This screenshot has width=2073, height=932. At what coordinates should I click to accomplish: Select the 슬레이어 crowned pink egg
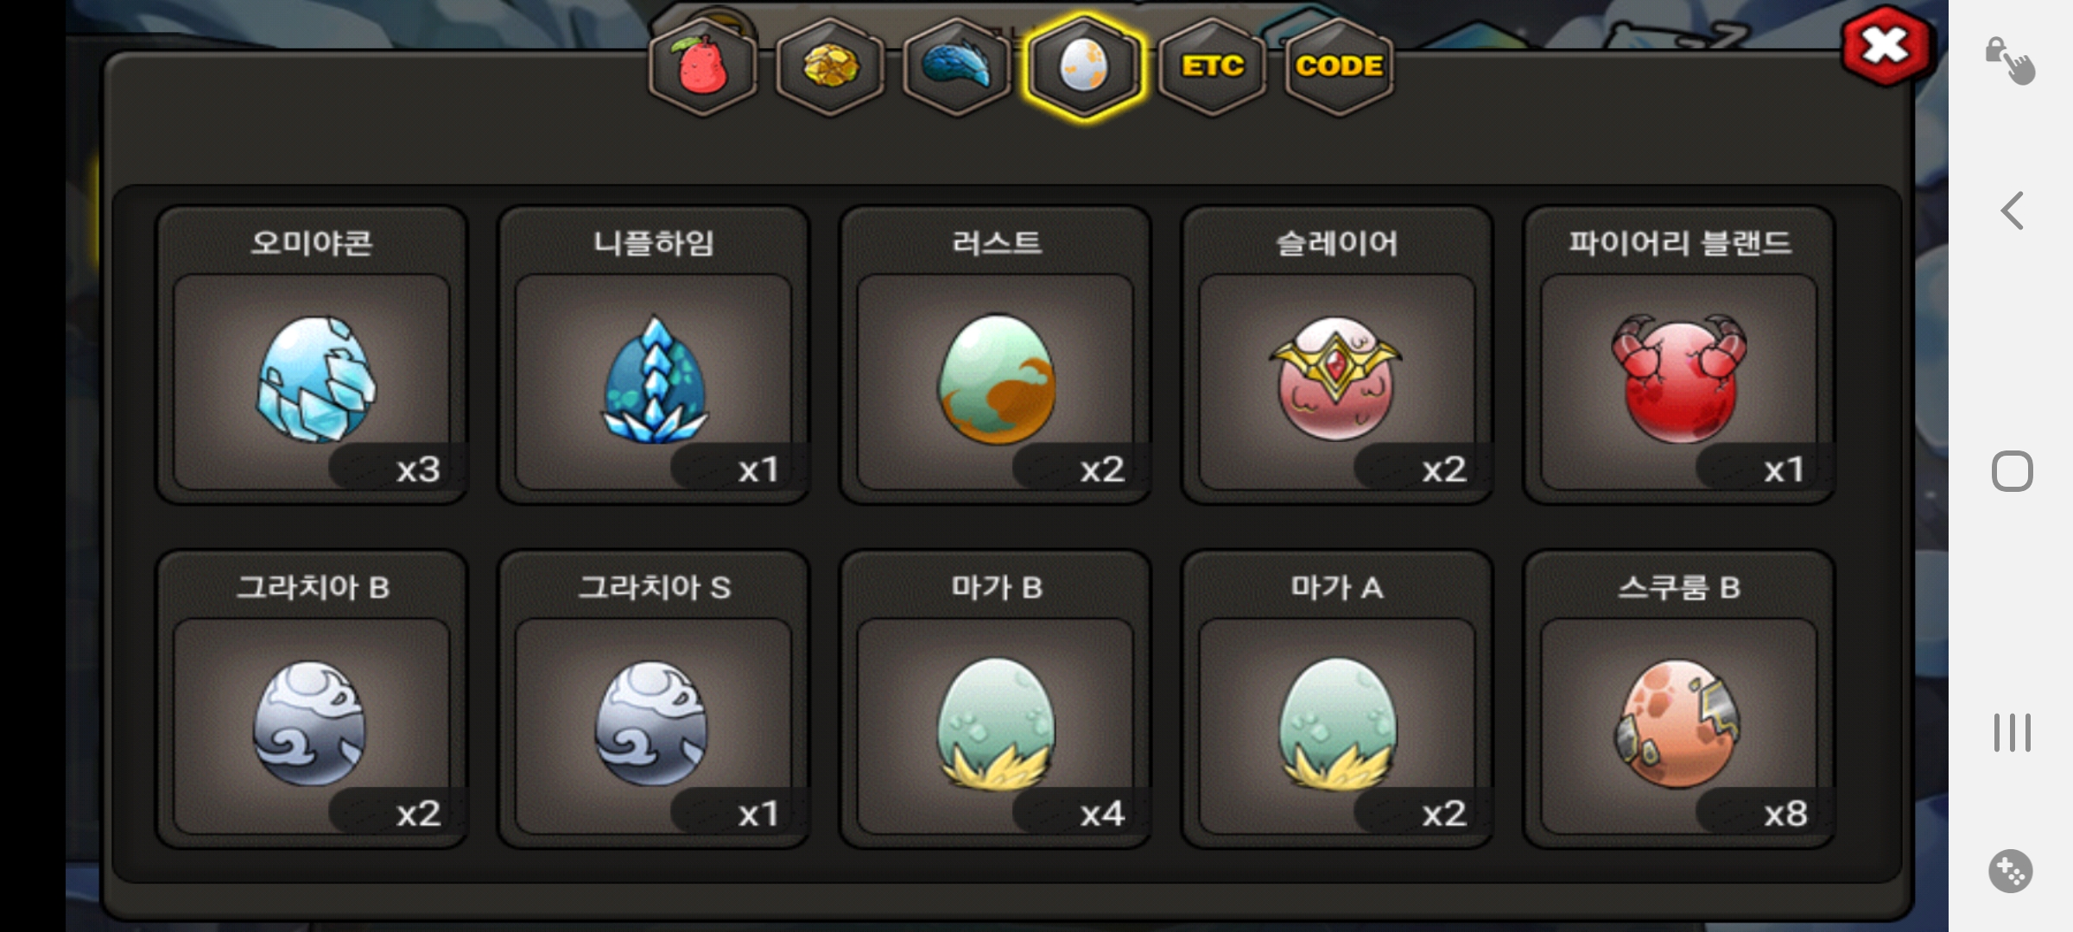(1337, 355)
